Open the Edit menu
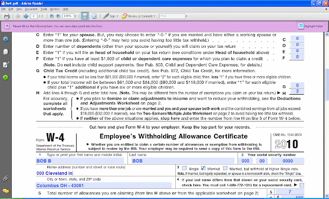The image size is (329, 199). (11, 9)
